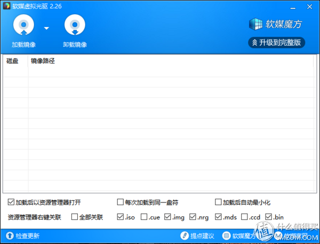Screen dimensions: 320x244
Task: Enable 每次加载到同一盘符 checkbox
Action: pyautogui.click(x=120, y=202)
